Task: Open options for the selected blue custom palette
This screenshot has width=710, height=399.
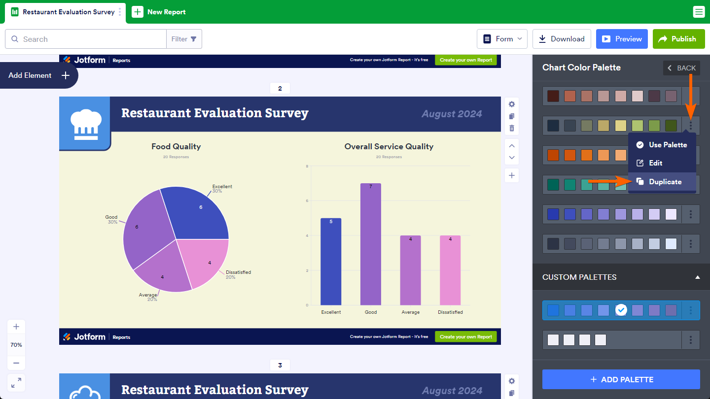Action: click(691, 310)
